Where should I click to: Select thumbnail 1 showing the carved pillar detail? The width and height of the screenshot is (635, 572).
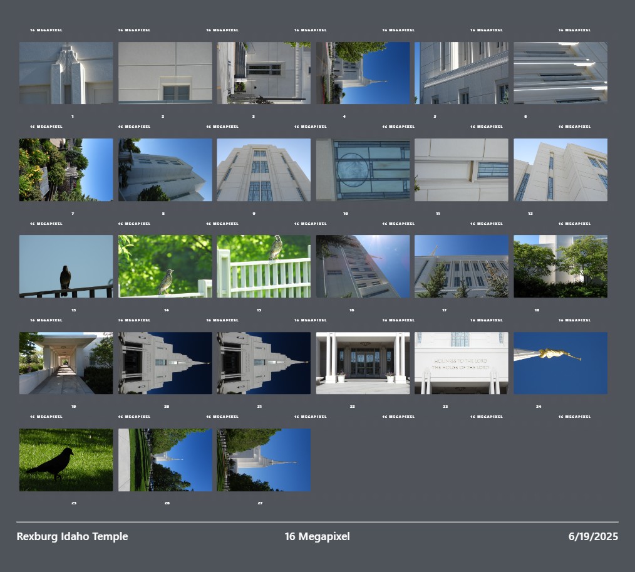pos(66,73)
